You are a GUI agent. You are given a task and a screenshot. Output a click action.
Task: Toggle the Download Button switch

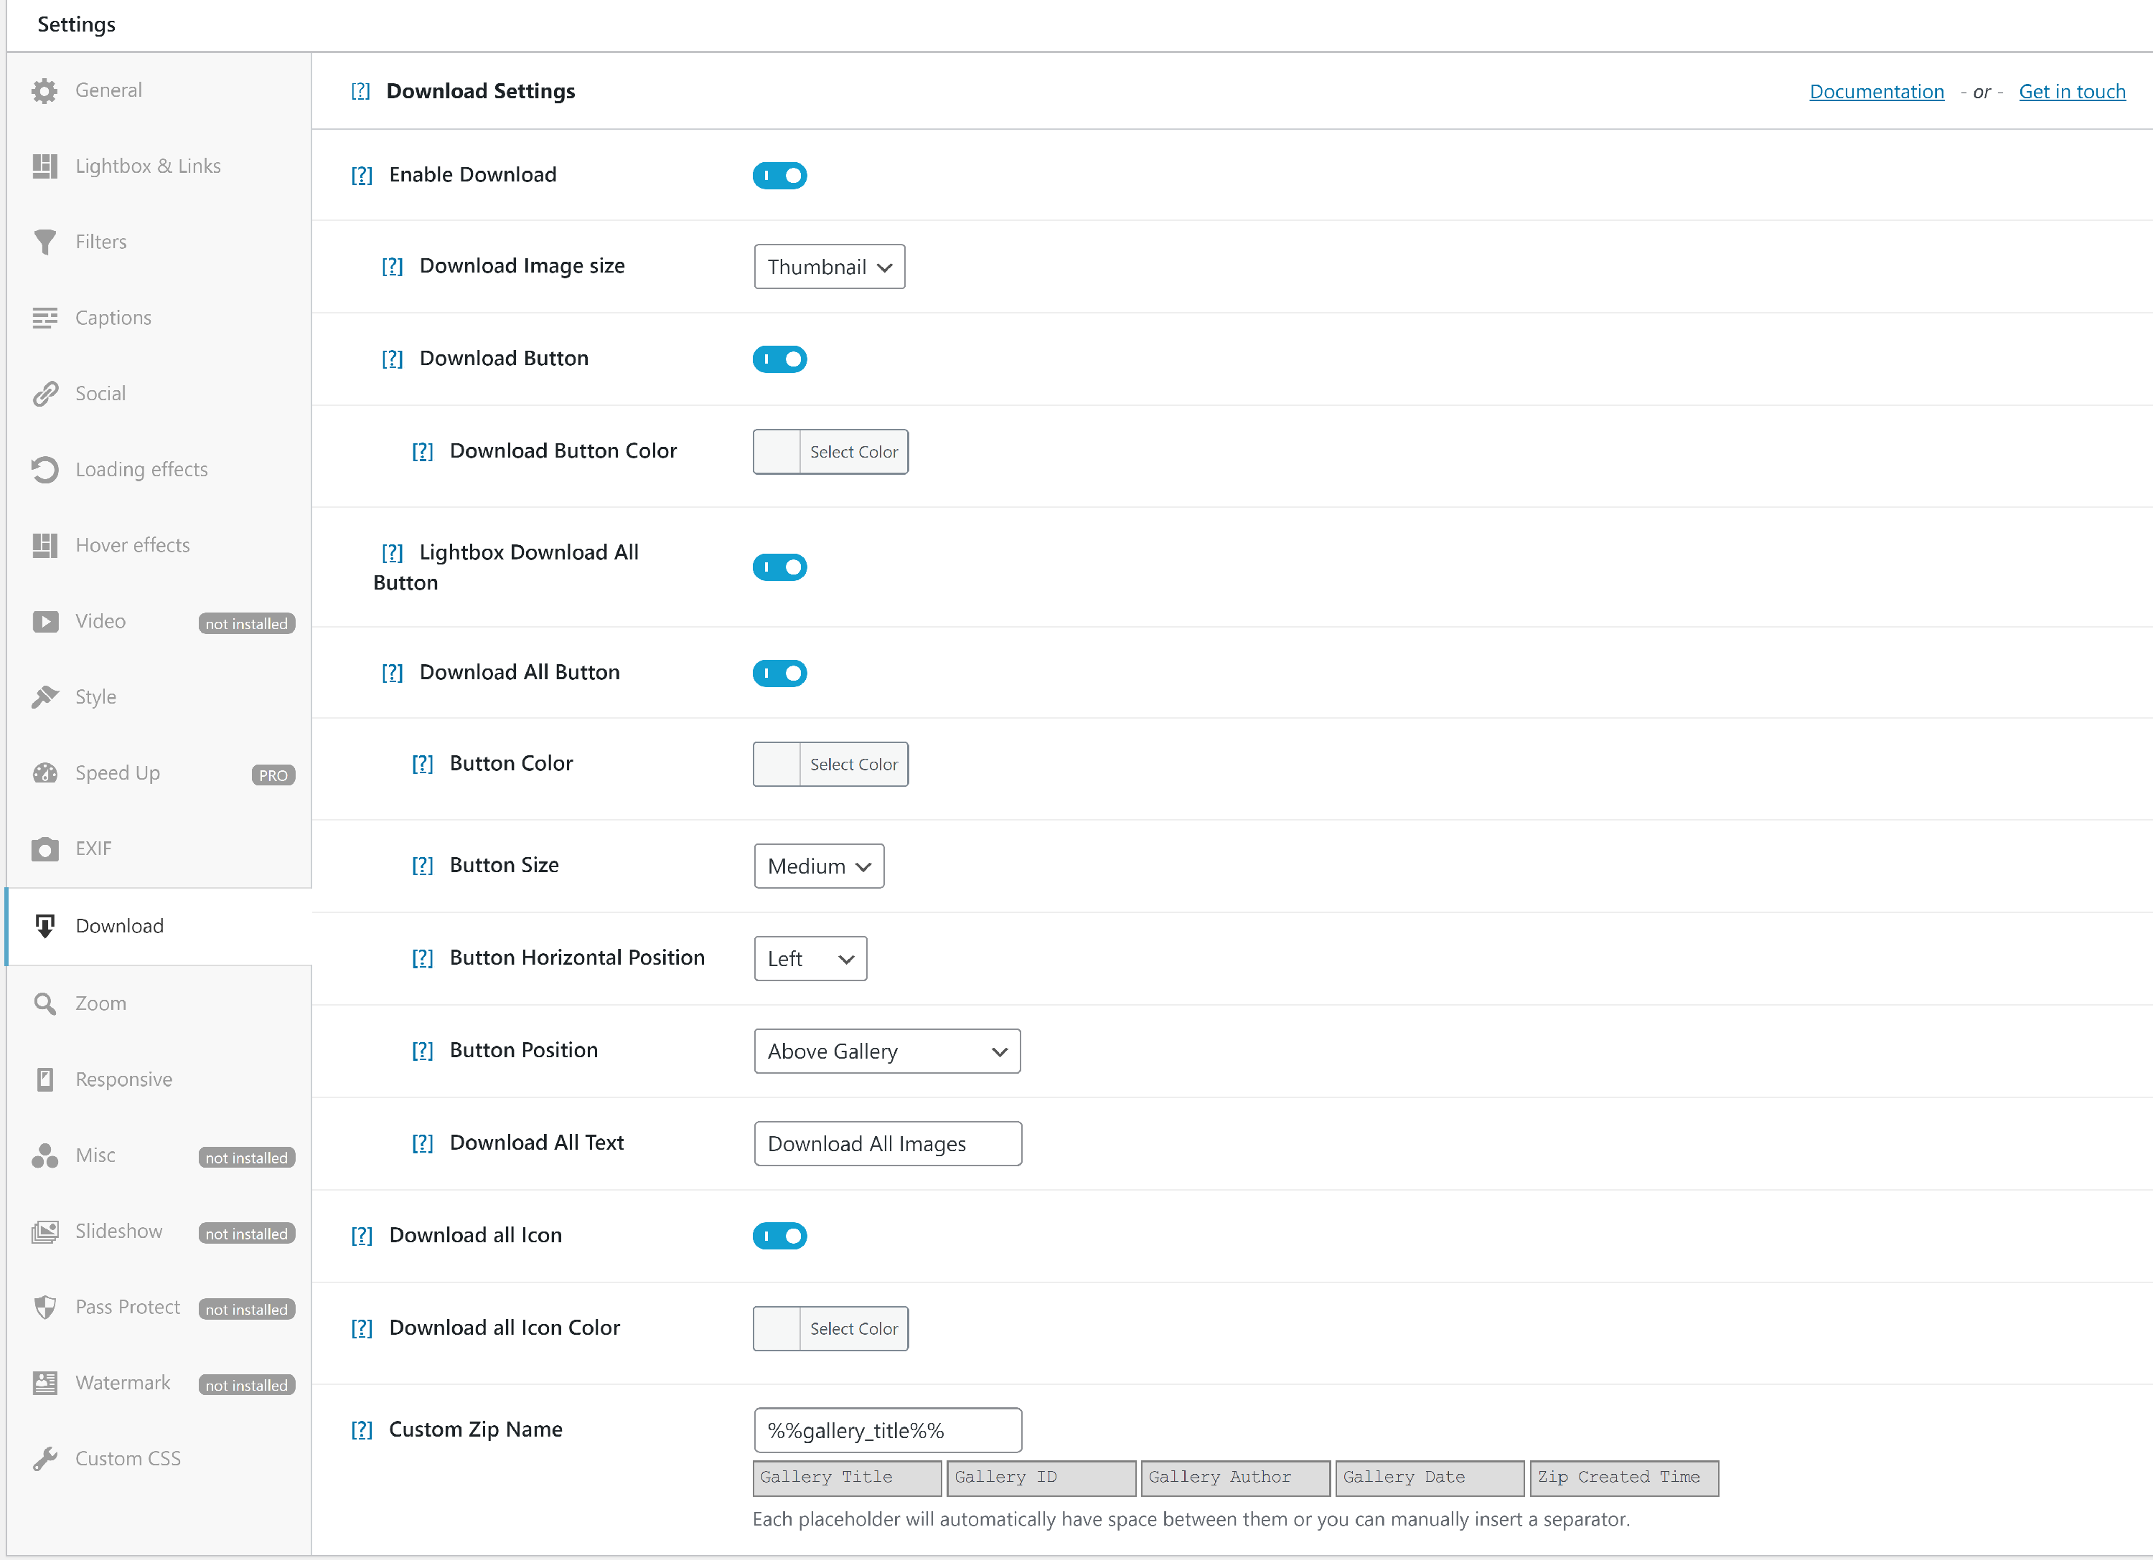point(779,359)
